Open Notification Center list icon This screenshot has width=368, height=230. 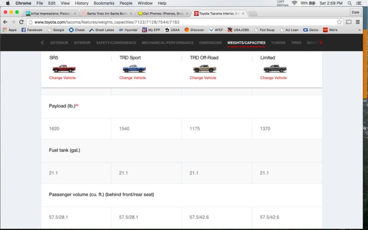click(x=359, y=3)
